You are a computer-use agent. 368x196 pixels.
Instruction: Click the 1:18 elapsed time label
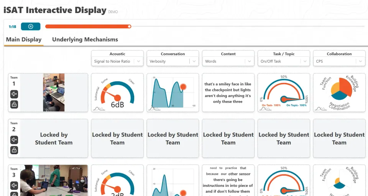12,27
